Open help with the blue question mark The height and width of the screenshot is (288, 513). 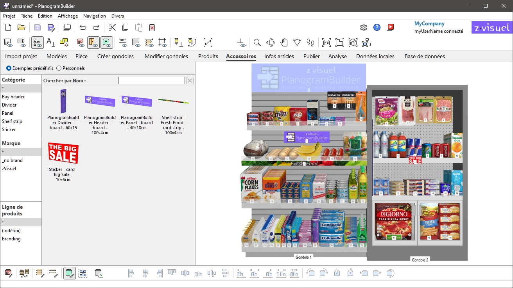[x=377, y=27]
